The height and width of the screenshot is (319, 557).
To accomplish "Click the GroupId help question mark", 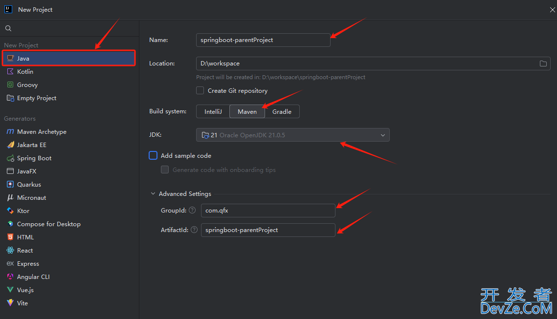I will (192, 210).
